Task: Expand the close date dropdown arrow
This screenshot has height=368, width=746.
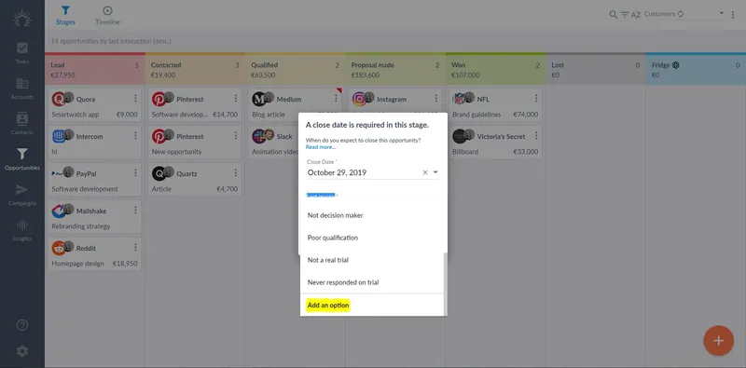Action: point(435,172)
